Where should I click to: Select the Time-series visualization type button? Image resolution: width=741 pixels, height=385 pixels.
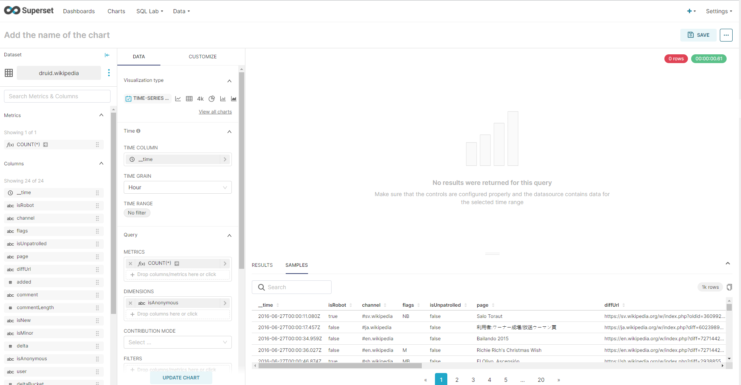click(148, 98)
